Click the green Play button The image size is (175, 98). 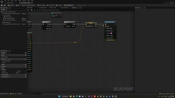[x=65, y=5]
